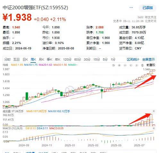Open the 前复权 adjustment dropdown
This screenshot has width=160, height=153.
click(x=151, y=65)
